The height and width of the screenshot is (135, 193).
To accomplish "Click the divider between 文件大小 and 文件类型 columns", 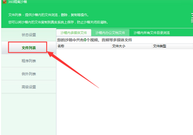I will [x=152, y=46].
